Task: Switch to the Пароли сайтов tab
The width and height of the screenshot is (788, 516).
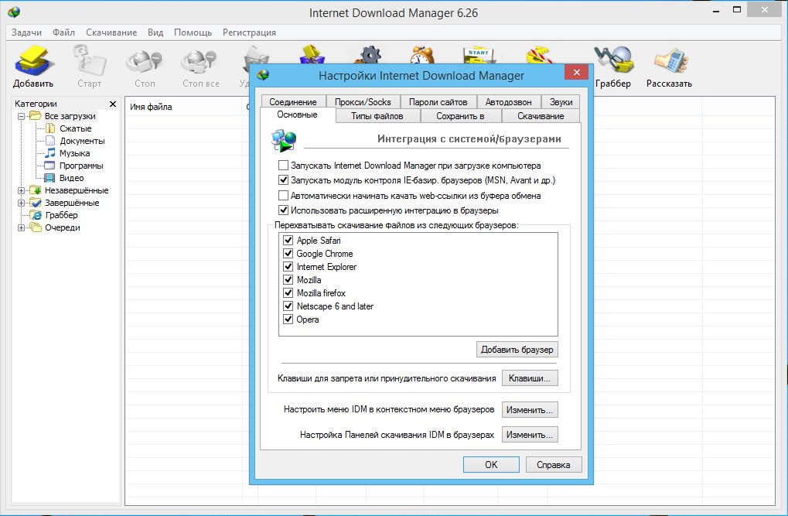Action: click(438, 101)
